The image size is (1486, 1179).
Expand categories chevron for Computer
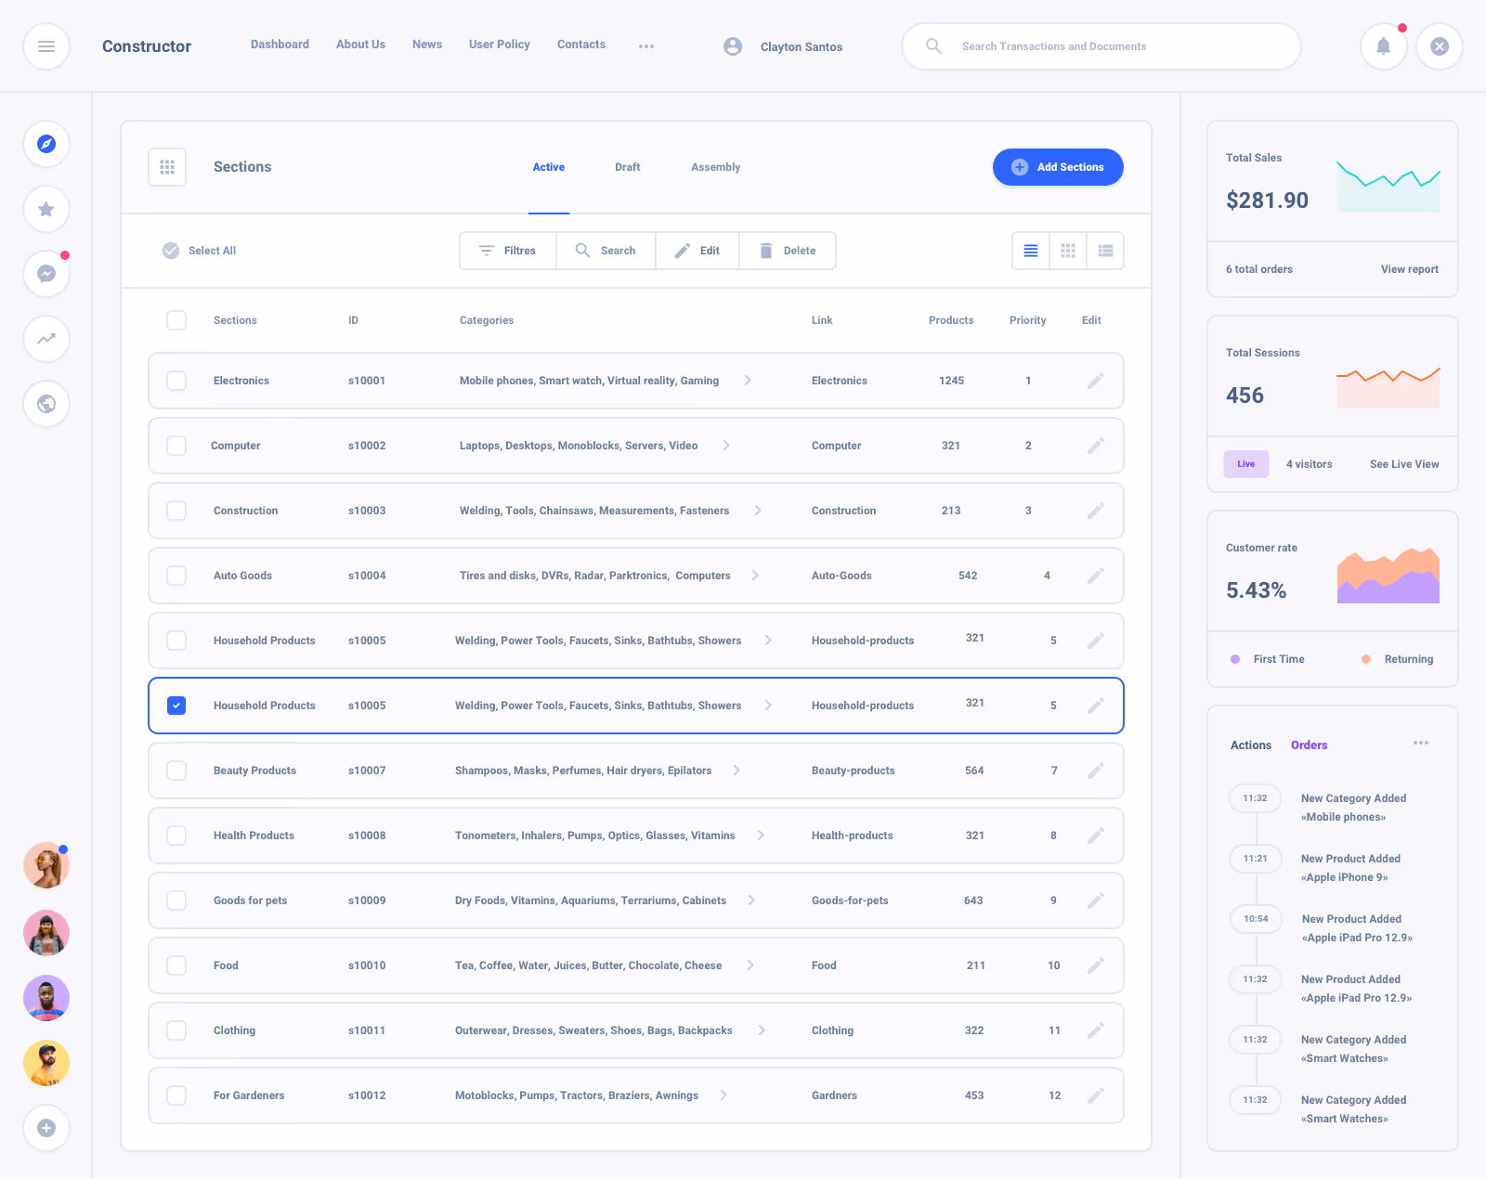coord(726,446)
